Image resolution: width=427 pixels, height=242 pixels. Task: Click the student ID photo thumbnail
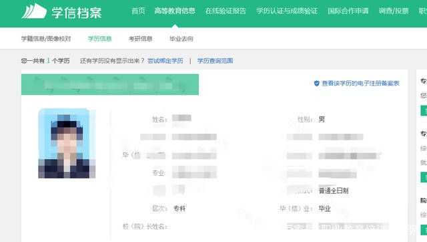[x=67, y=143]
